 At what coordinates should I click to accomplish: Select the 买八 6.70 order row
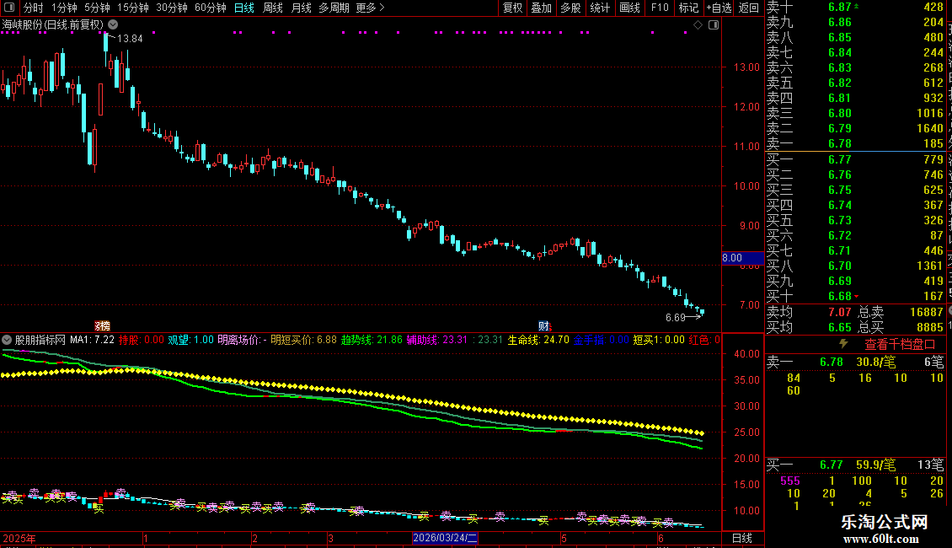855,266
